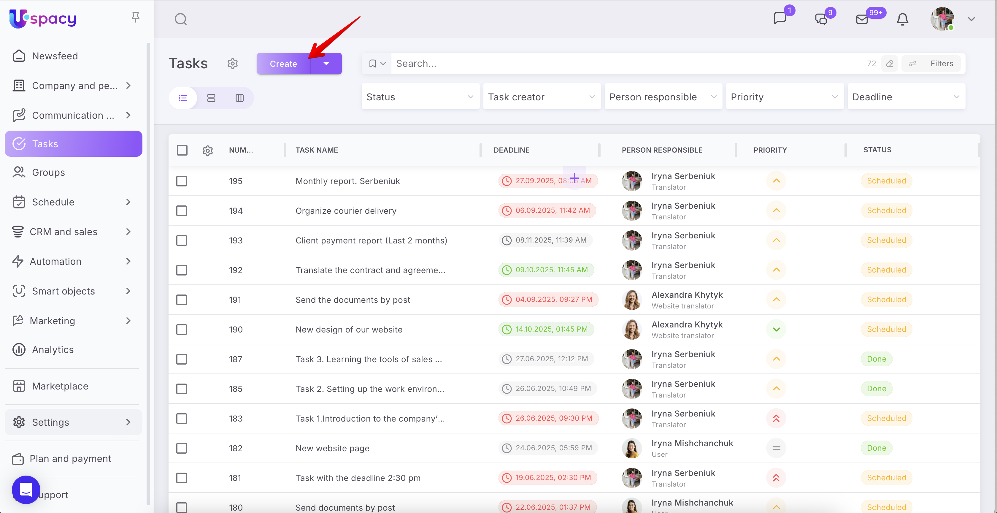Image resolution: width=997 pixels, height=513 pixels.
Task: Switch to kanban columns view icon
Action: click(x=239, y=98)
